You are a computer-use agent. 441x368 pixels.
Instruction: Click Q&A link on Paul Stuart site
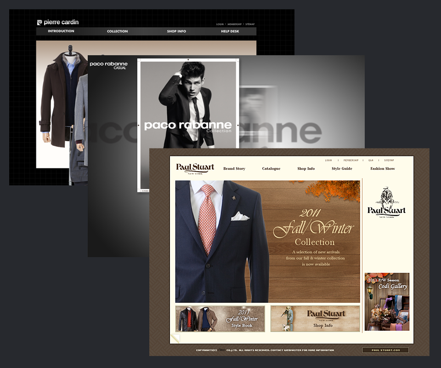pyautogui.click(x=371, y=160)
